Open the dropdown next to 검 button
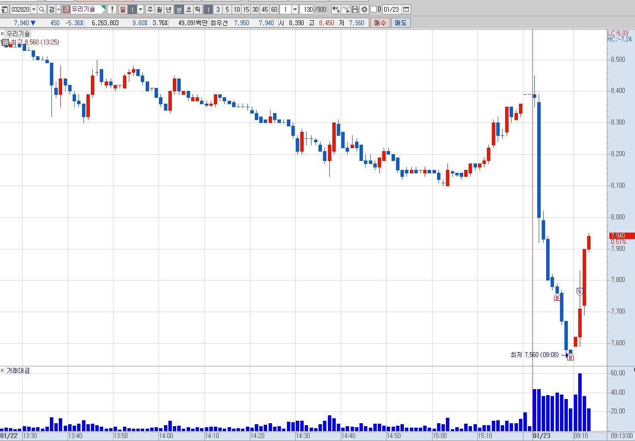The image size is (635, 441). click(x=58, y=9)
